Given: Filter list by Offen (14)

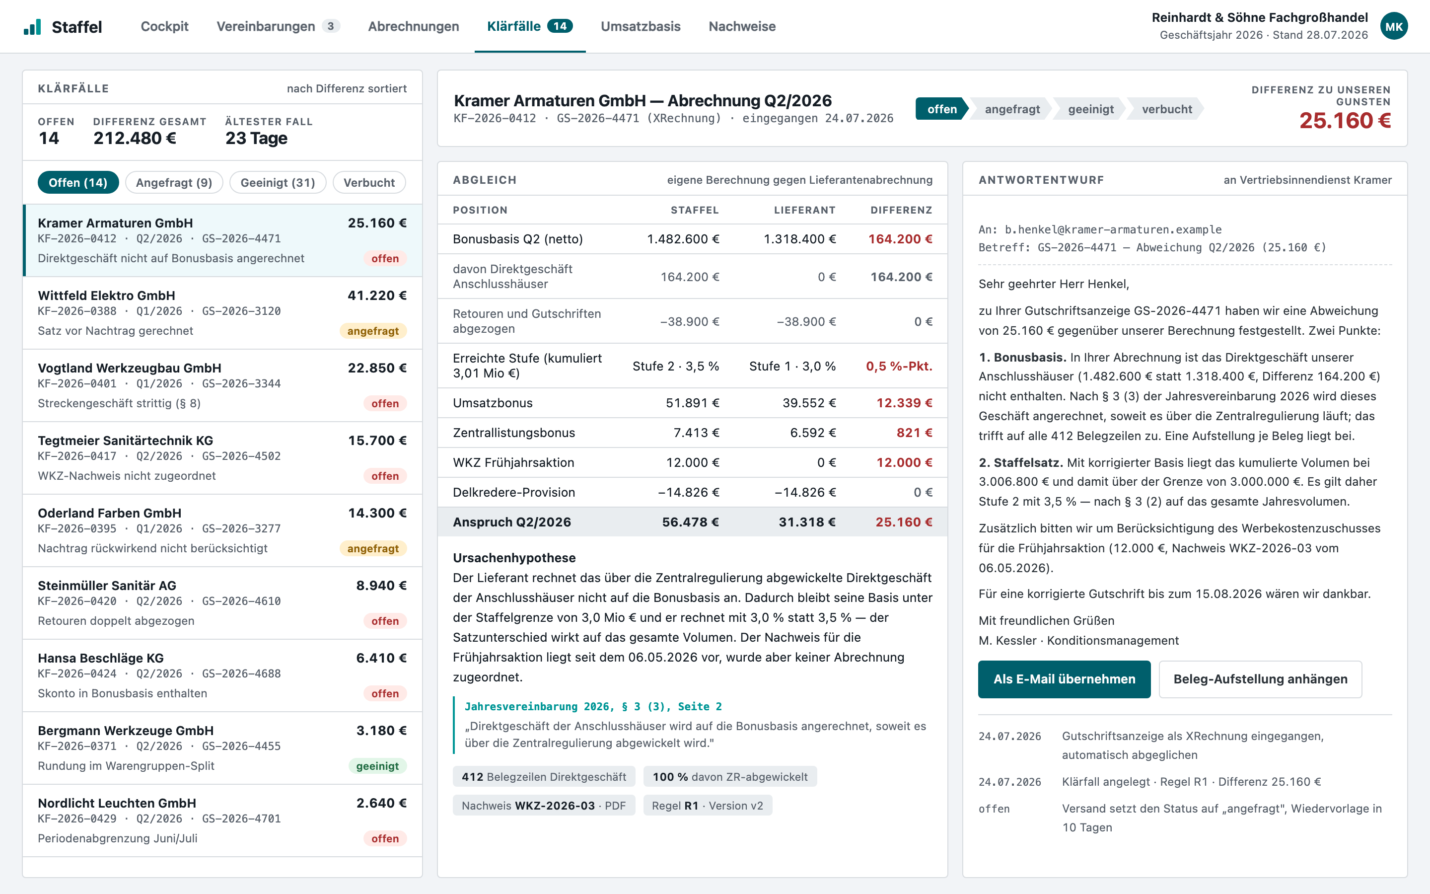Looking at the screenshot, I should click(78, 183).
